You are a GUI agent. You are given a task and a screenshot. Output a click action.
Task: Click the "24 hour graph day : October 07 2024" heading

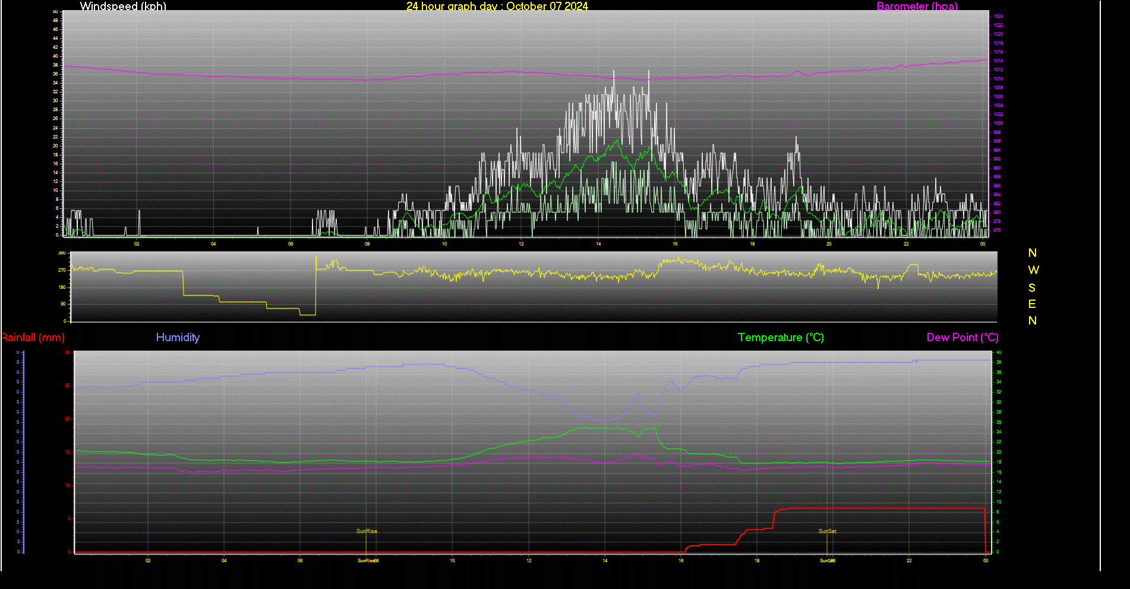pyautogui.click(x=497, y=6)
